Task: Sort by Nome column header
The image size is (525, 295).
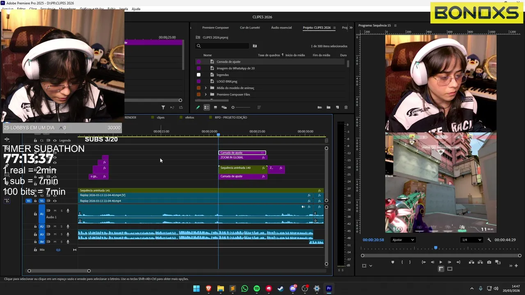Action: click(208, 55)
